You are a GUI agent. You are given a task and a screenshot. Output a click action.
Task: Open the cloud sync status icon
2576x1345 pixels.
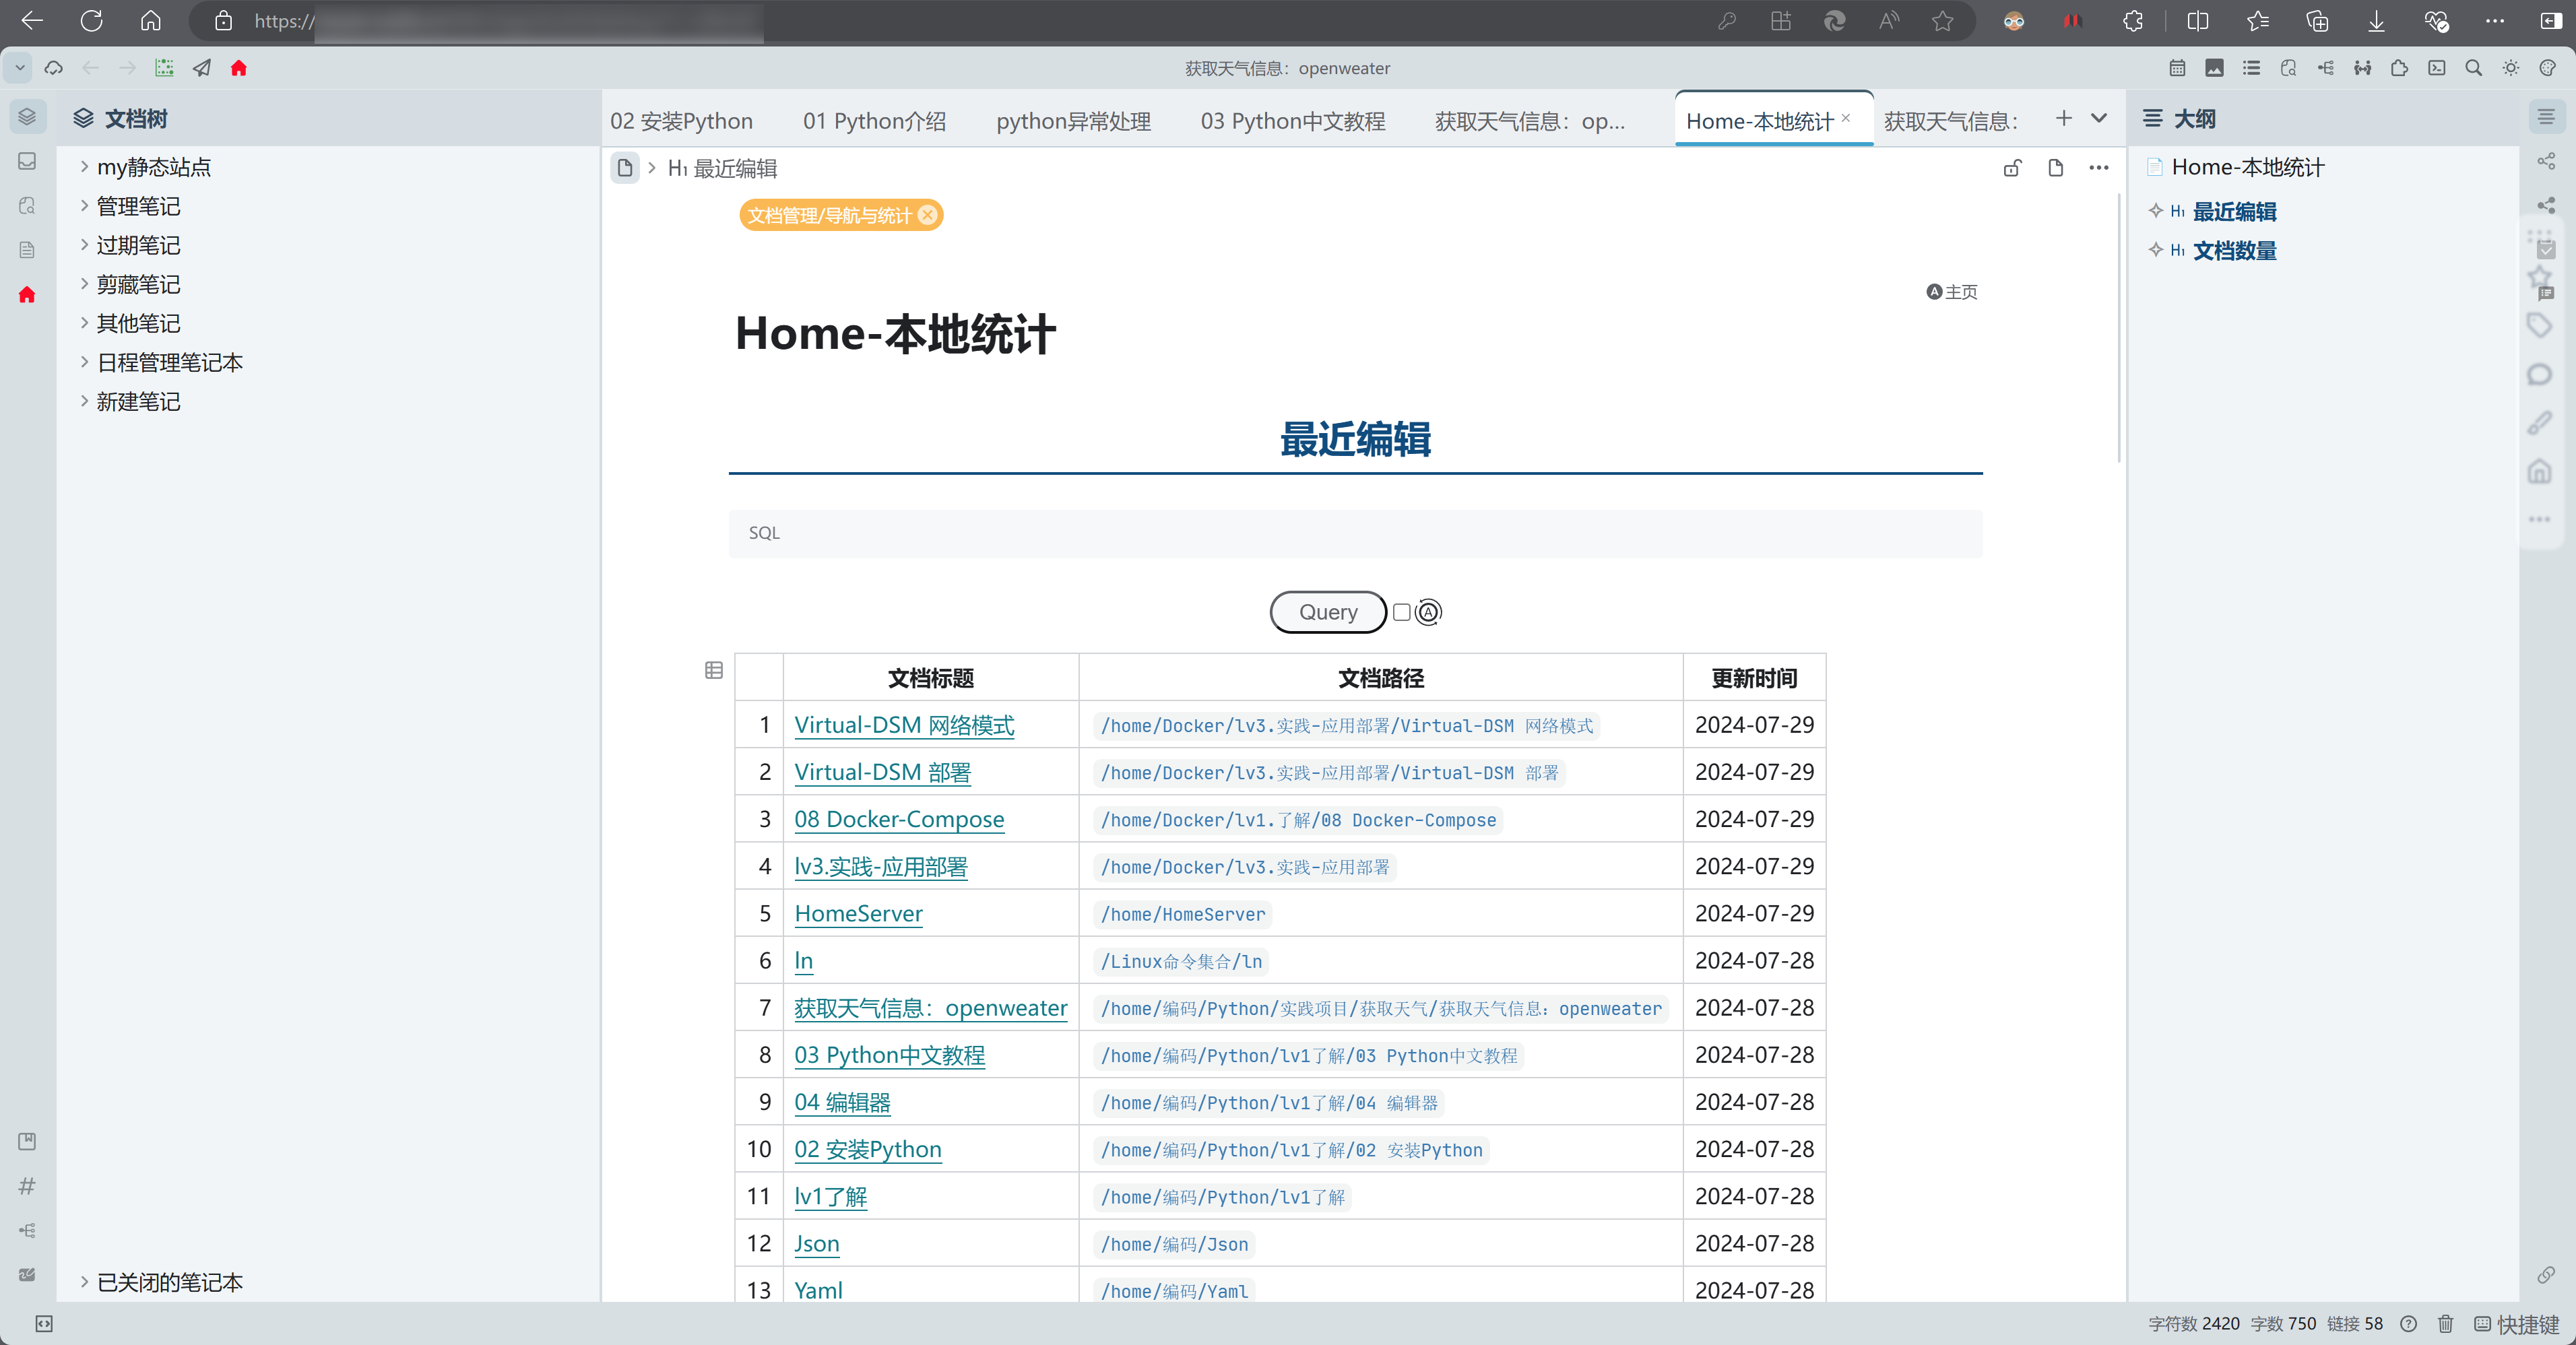54,68
